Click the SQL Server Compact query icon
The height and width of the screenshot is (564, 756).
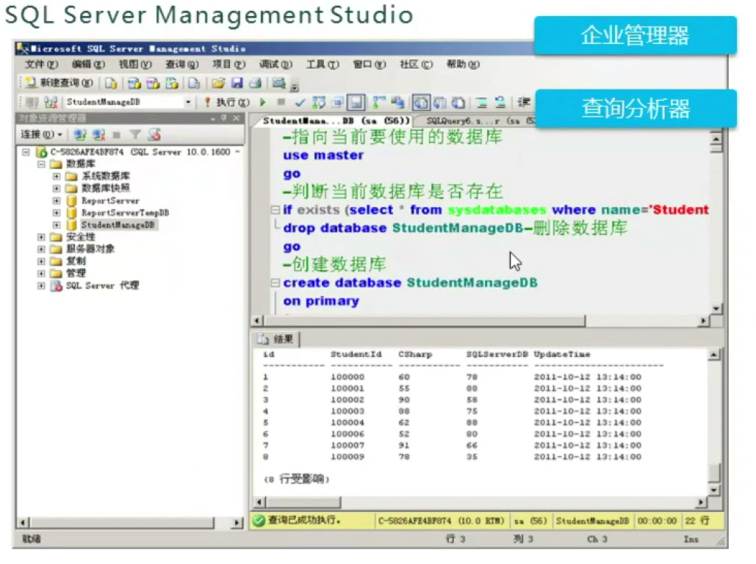click(194, 83)
